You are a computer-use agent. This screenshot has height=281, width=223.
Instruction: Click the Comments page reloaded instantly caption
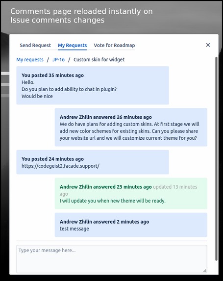click(x=81, y=16)
